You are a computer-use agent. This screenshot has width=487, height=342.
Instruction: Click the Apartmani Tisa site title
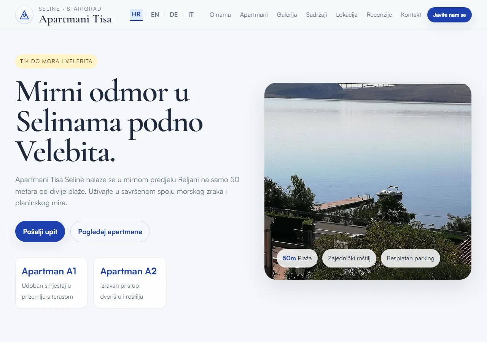click(75, 19)
